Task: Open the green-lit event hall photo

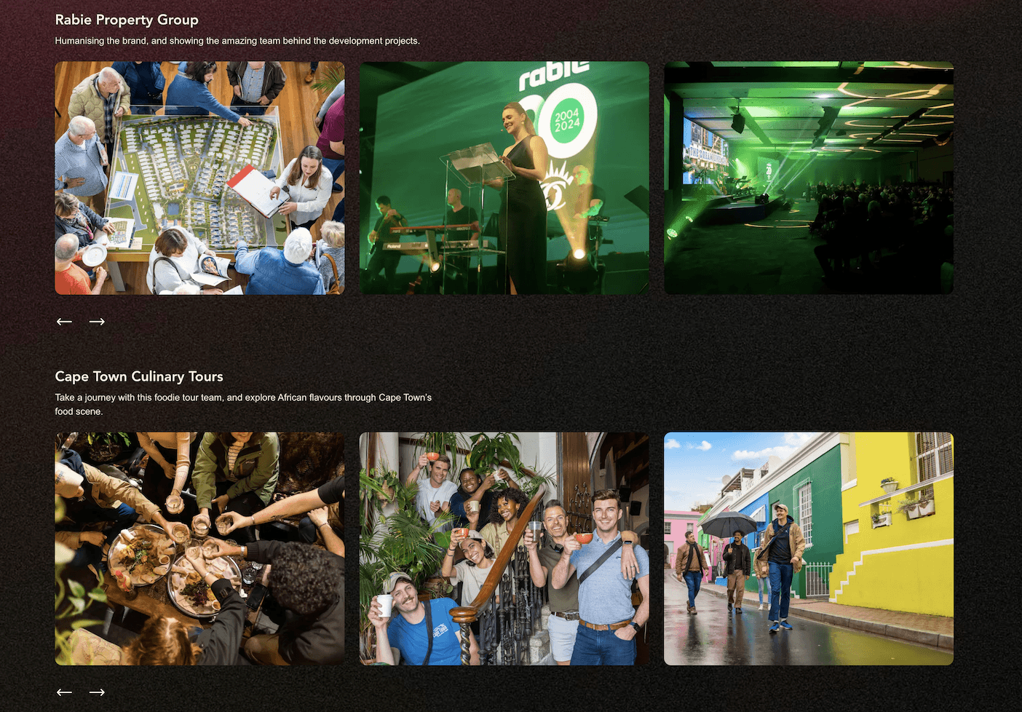Action: coord(808,178)
